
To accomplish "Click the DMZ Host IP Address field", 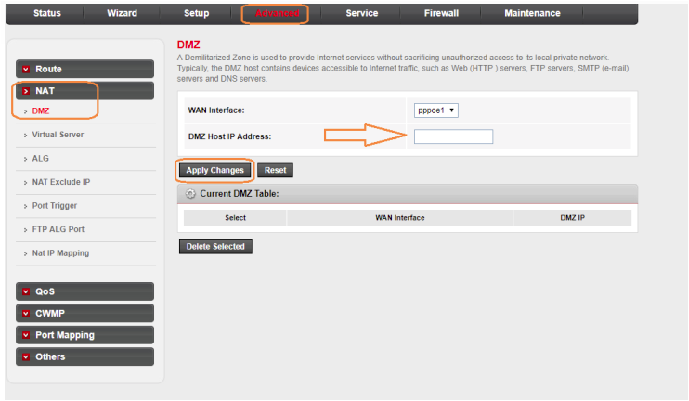I will click(x=453, y=137).
